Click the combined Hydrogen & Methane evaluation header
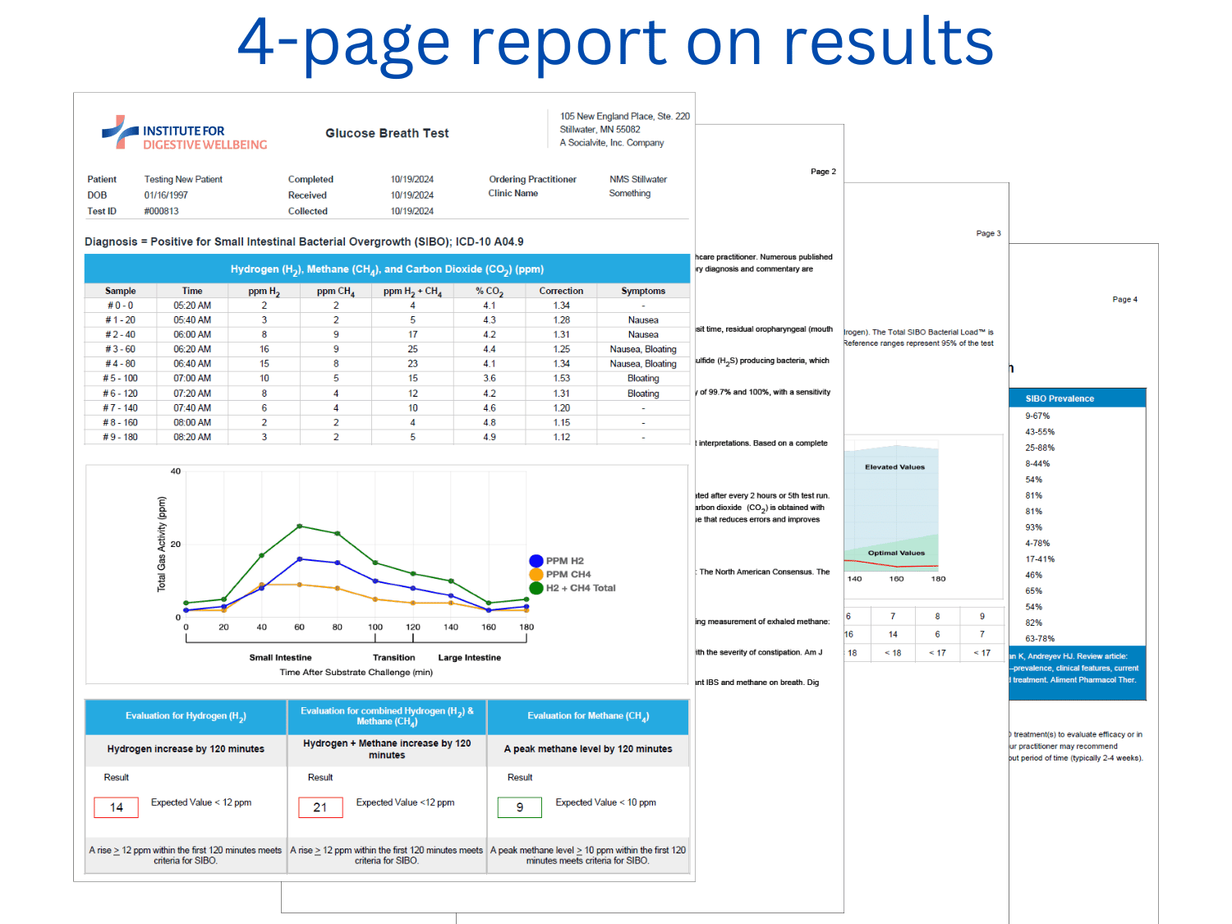 tap(387, 716)
